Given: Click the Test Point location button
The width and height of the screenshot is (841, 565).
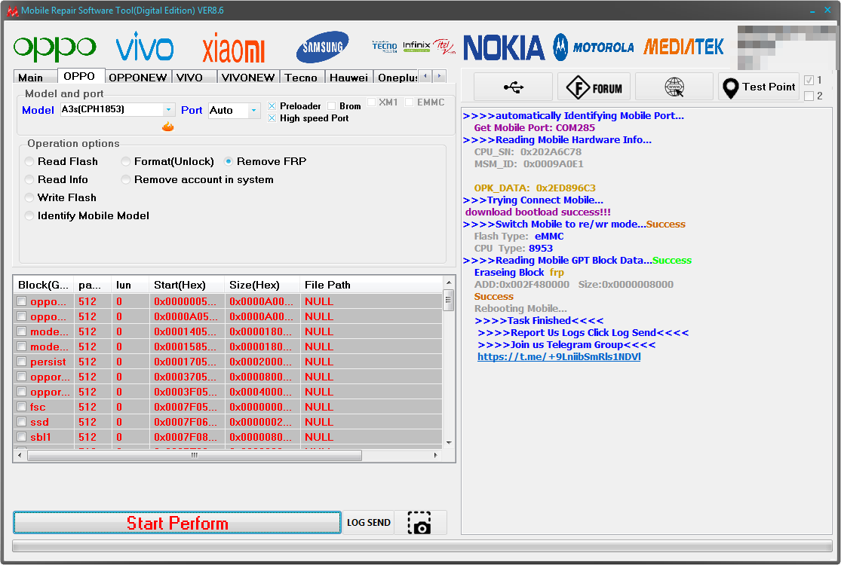Looking at the screenshot, I should click(x=759, y=87).
